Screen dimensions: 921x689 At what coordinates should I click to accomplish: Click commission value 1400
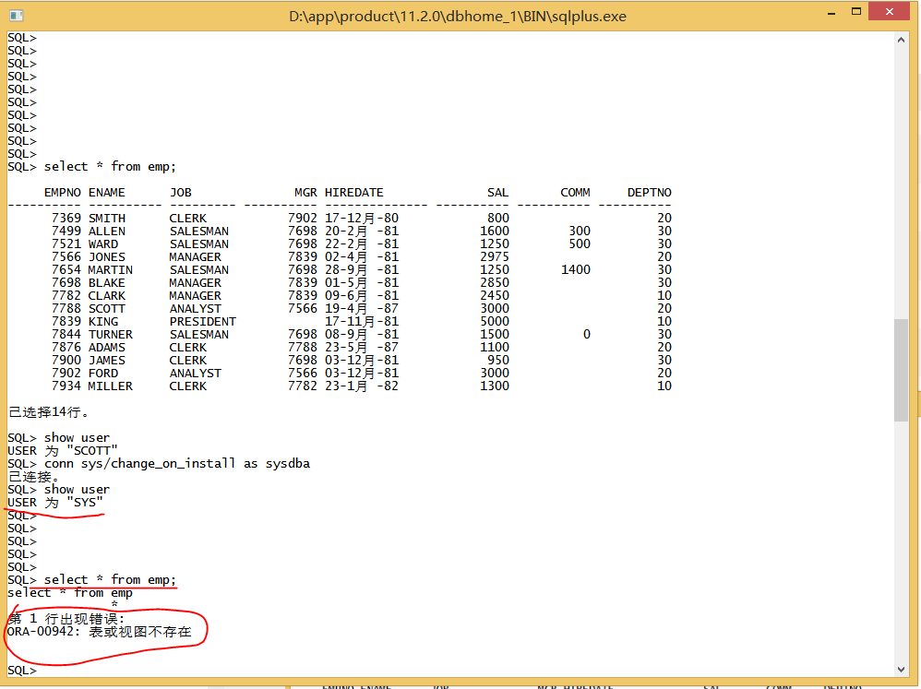[x=576, y=270]
